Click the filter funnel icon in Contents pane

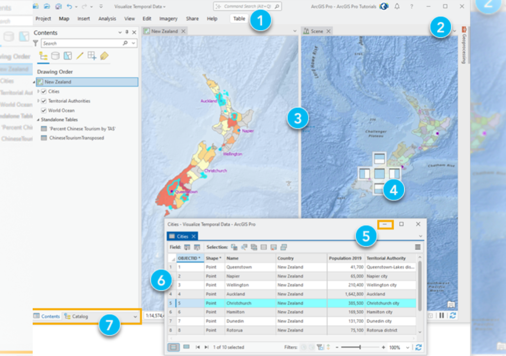[x=36, y=43]
